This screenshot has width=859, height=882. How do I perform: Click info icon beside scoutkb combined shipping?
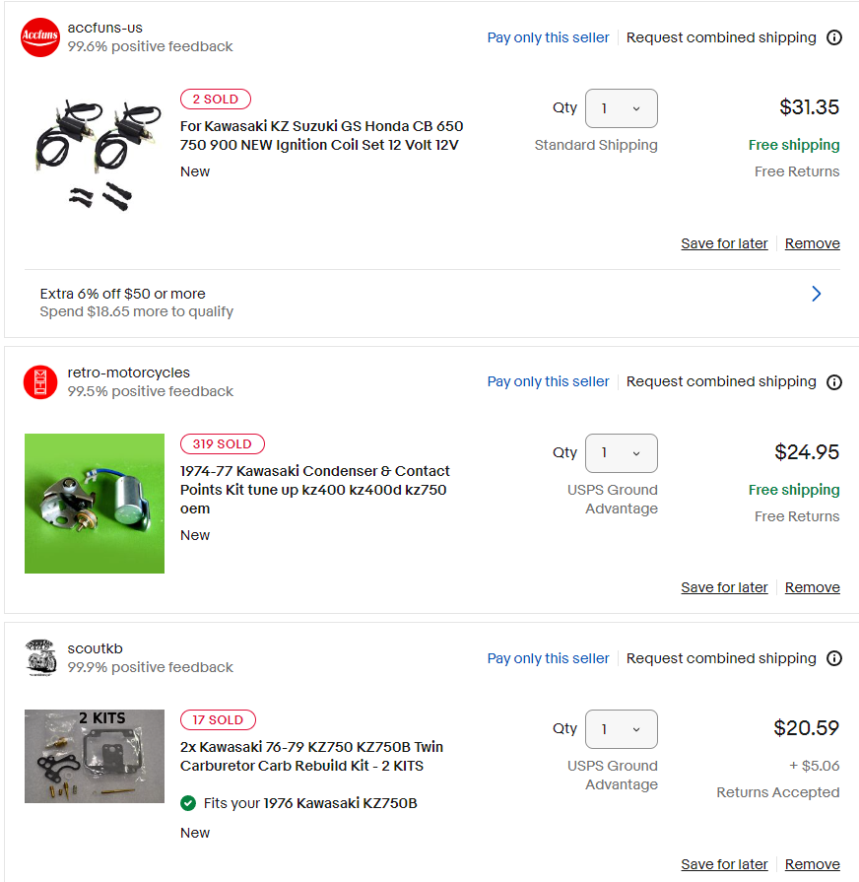834,658
